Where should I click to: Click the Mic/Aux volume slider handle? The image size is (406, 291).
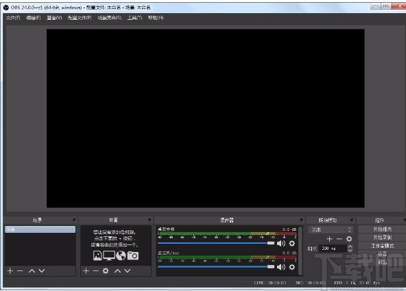[x=271, y=267]
